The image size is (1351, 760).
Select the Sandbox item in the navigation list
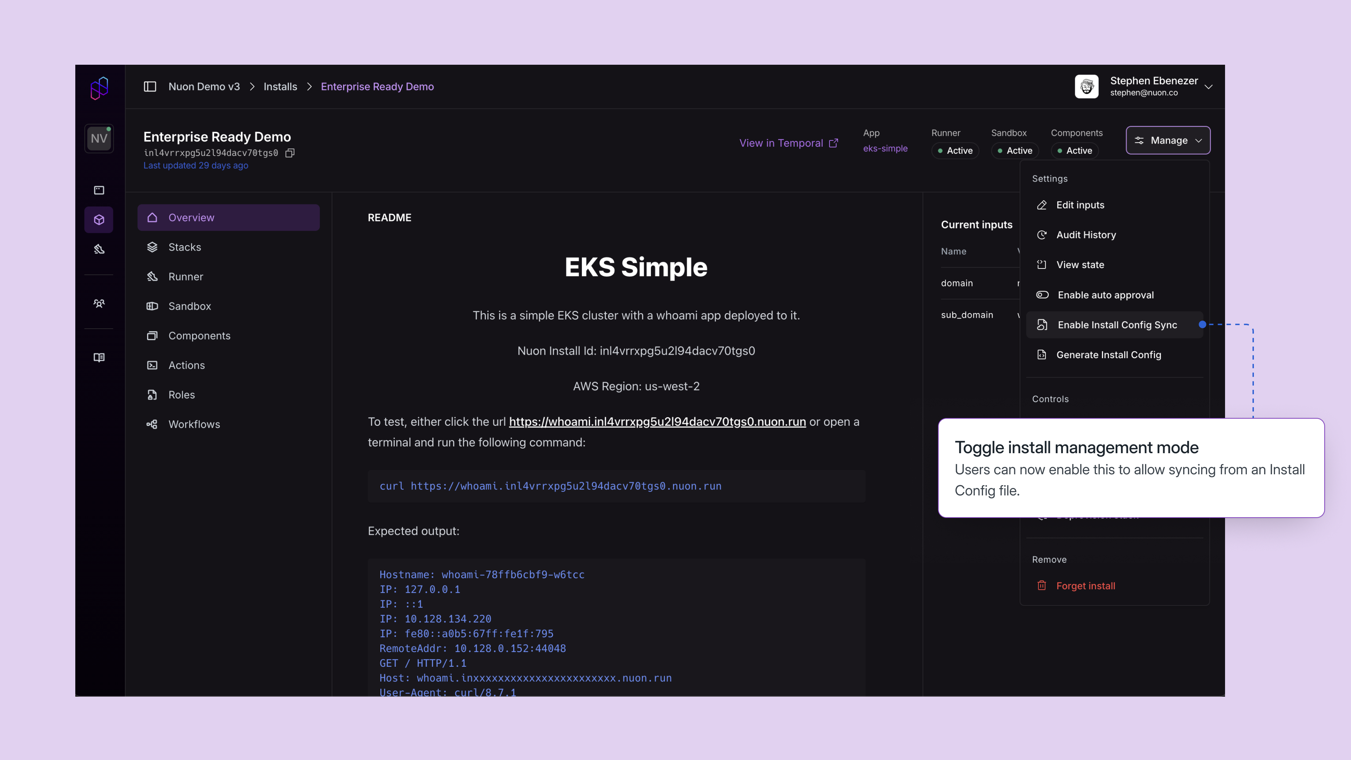(190, 306)
